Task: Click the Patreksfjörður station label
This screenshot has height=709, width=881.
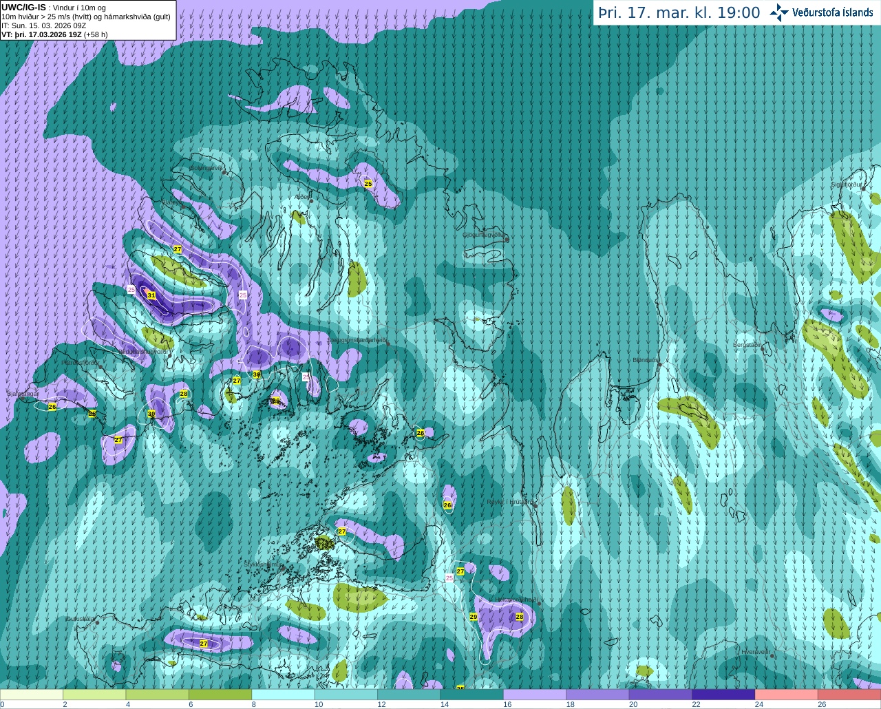Action: click(x=81, y=362)
